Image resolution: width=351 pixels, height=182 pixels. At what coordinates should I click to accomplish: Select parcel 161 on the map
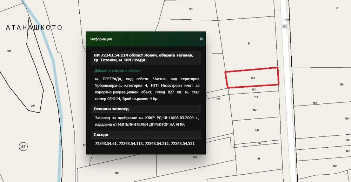[x=347, y=151]
